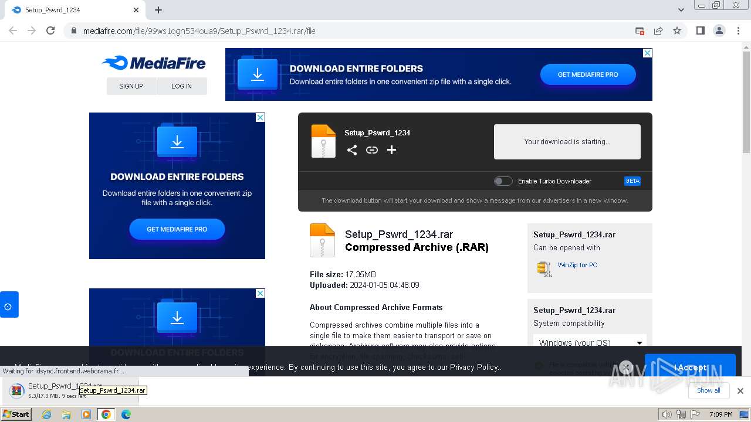Image resolution: width=751 pixels, height=422 pixels.
Task: Click the address bar URL field
Action: 352,31
